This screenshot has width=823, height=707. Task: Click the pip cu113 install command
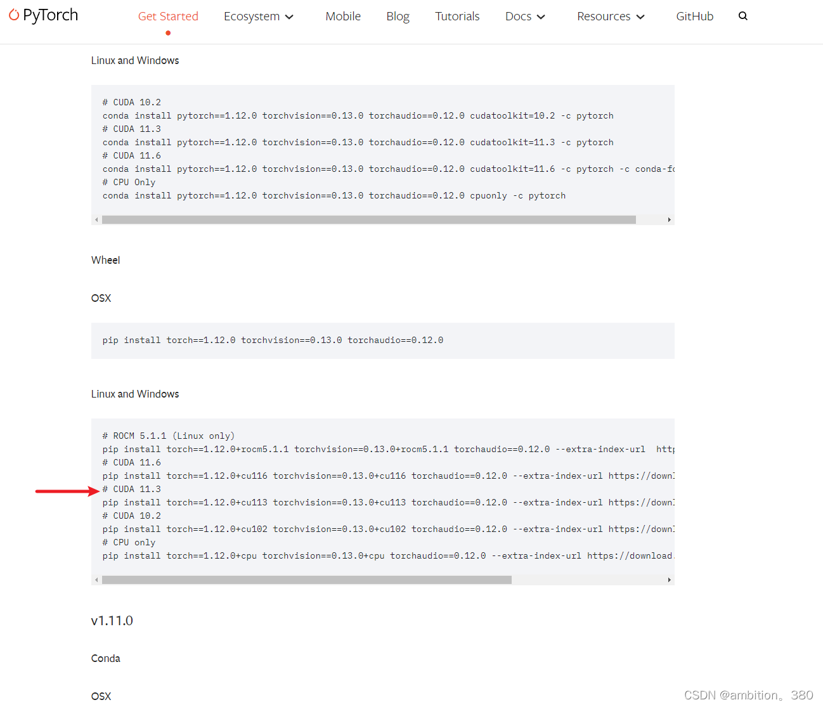pyautogui.click(x=388, y=502)
